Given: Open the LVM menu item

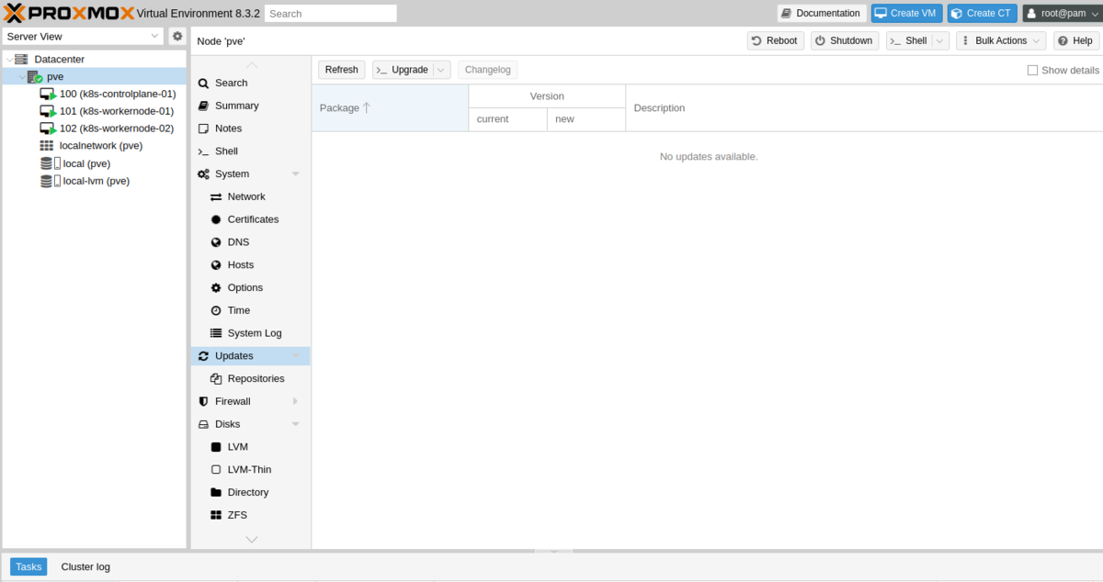Looking at the screenshot, I should [x=251, y=447].
